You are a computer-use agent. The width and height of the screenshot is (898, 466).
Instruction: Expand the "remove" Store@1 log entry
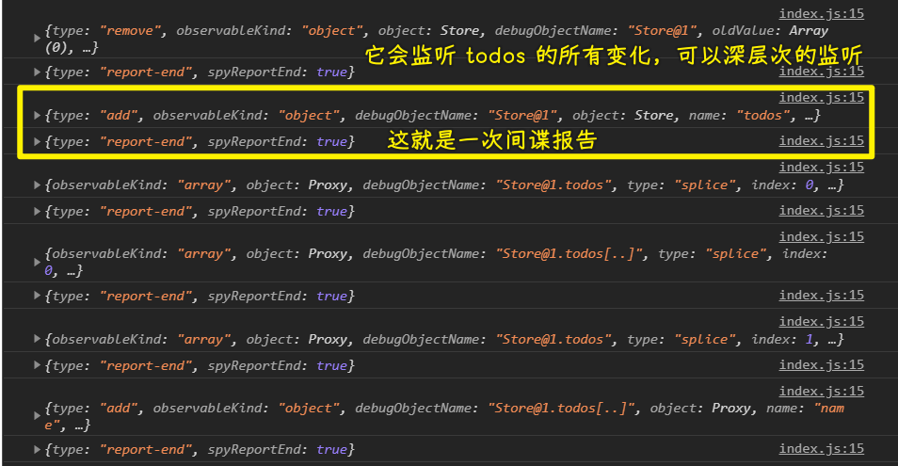(x=37, y=38)
